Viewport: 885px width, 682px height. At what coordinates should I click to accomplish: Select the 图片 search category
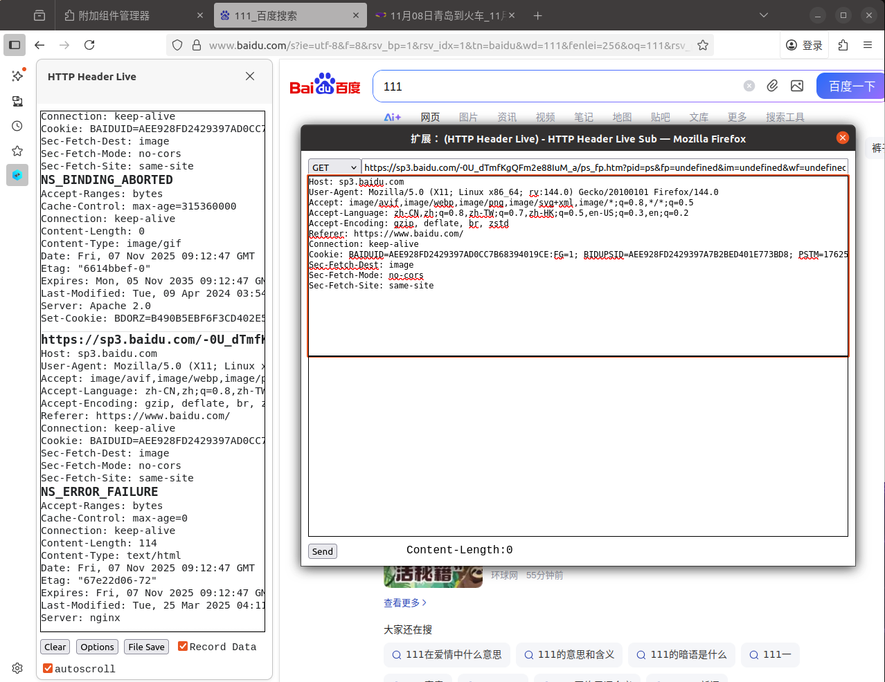pos(468,117)
